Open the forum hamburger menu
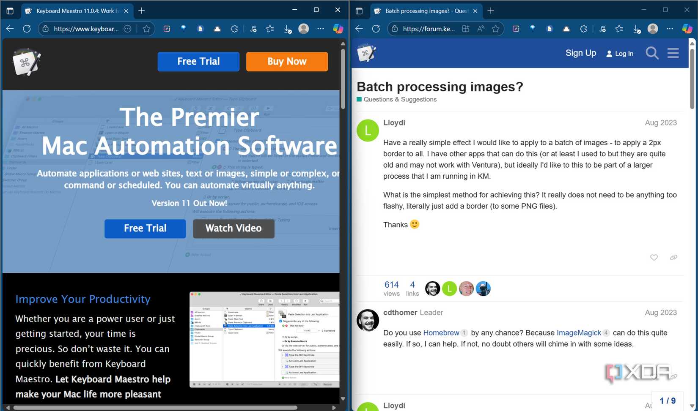This screenshot has width=698, height=411. click(x=673, y=53)
